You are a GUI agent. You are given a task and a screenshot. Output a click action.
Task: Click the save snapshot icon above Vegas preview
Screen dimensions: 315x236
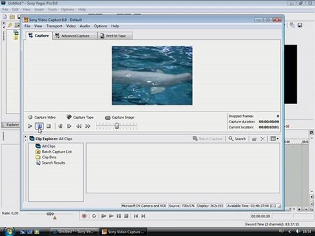300,25
